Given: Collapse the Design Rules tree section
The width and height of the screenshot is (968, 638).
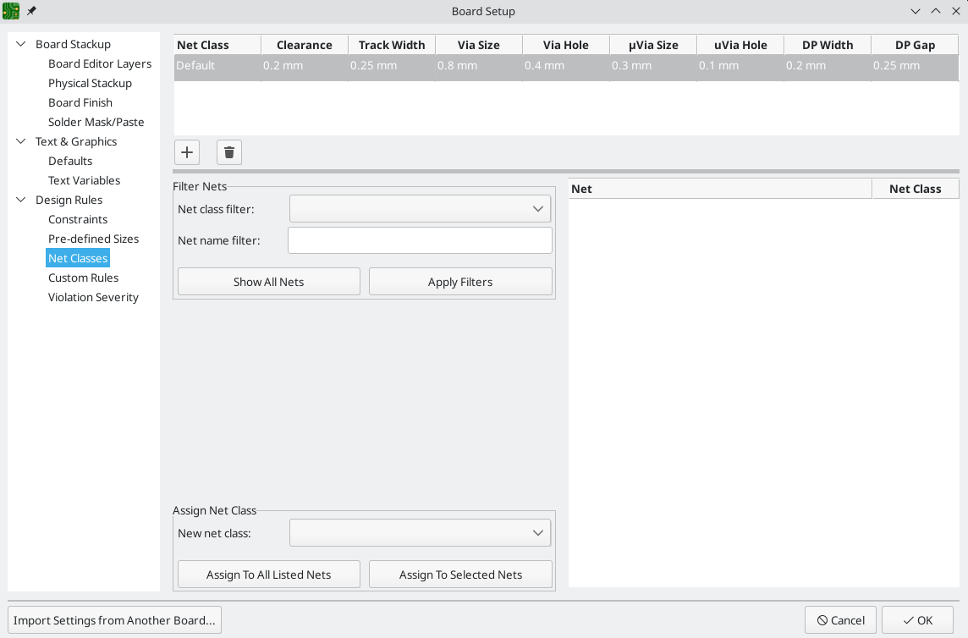Looking at the screenshot, I should coord(21,200).
